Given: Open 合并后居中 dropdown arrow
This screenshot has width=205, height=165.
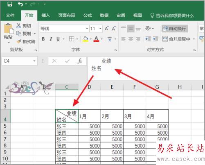Looking at the screenshot, I should point(194,39).
